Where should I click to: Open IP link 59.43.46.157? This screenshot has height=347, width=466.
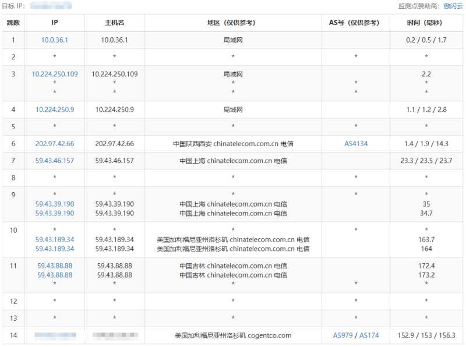point(55,161)
